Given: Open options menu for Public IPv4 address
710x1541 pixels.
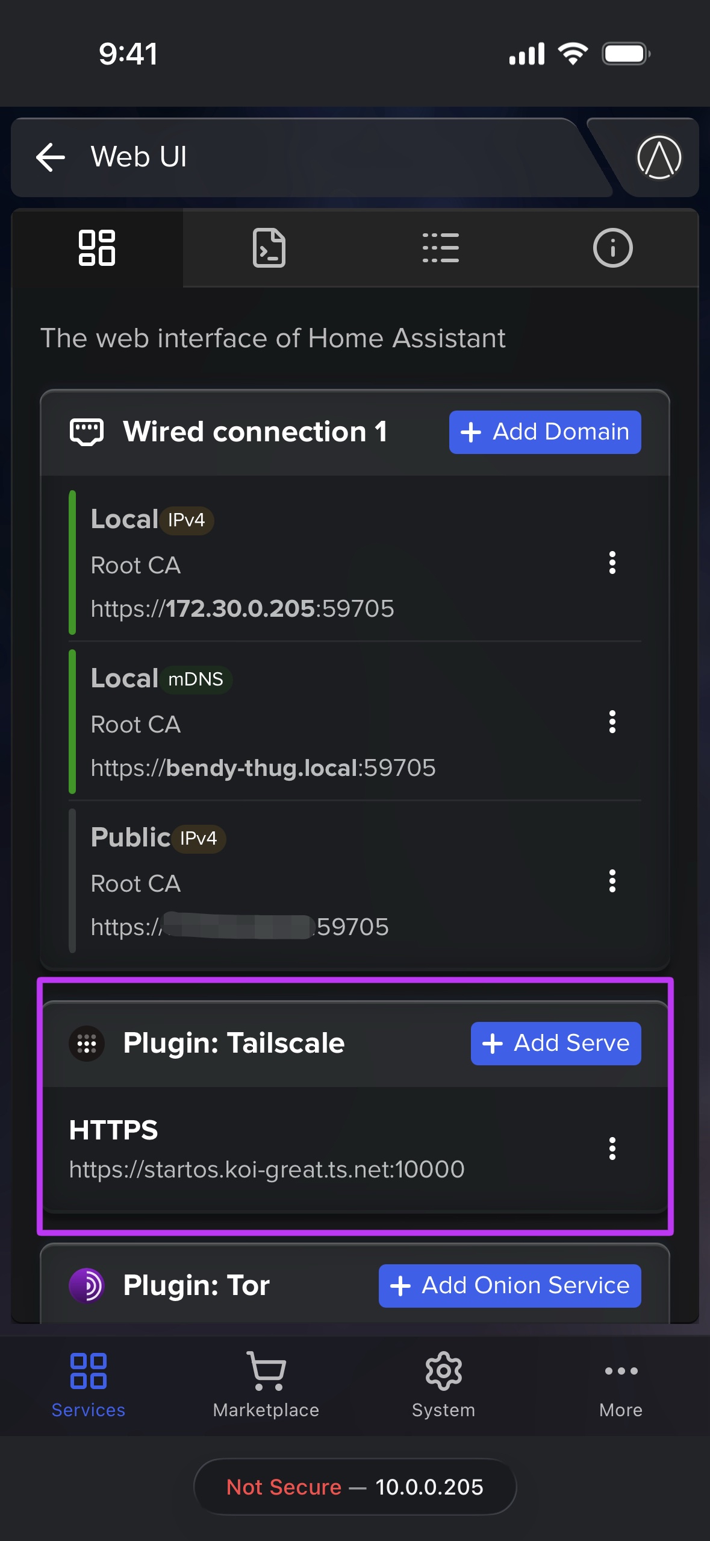Looking at the screenshot, I should tap(612, 881).
